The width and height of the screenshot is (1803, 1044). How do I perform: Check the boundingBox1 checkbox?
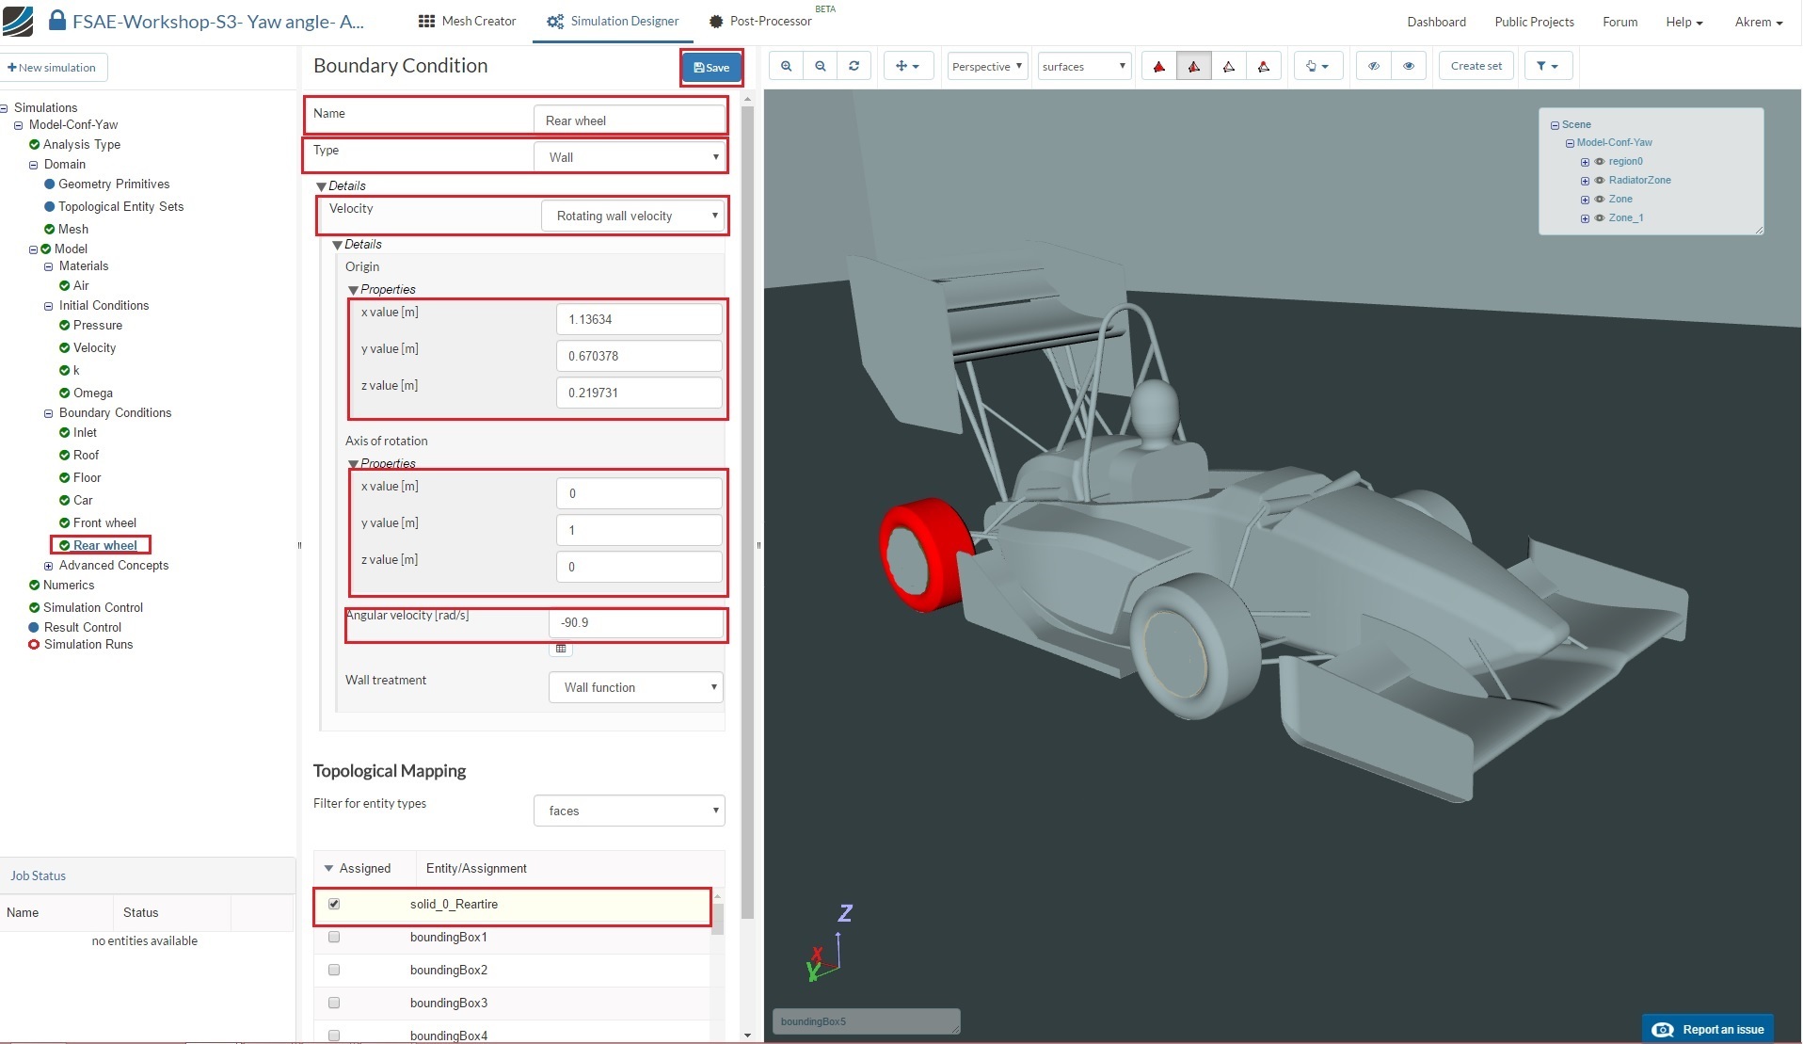334,937
